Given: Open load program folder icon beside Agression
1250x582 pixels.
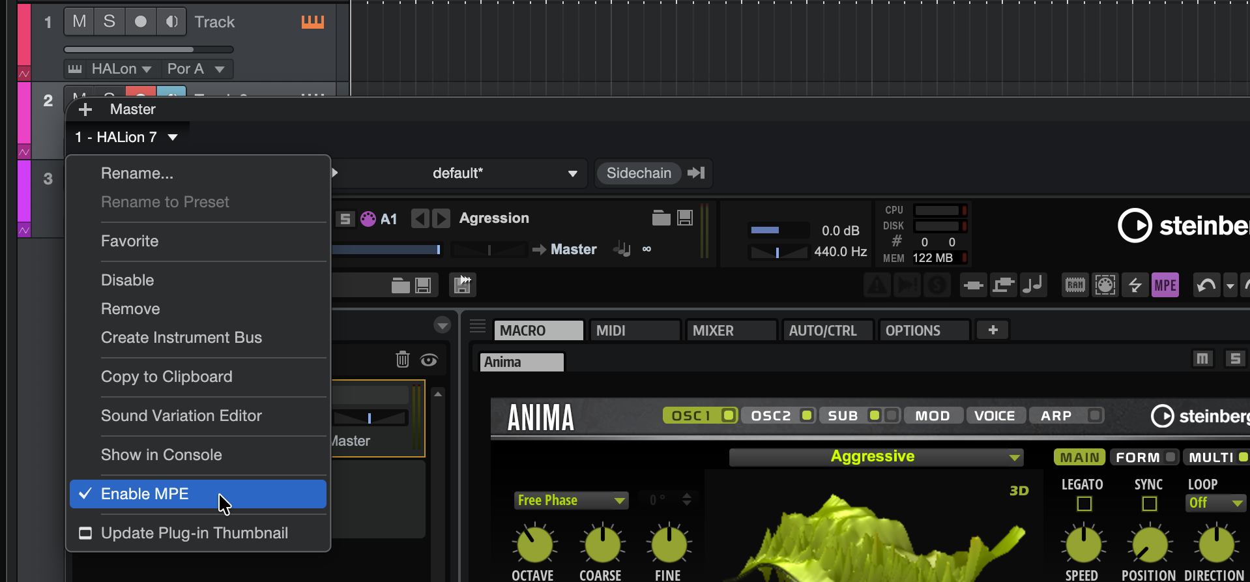Looking at the screenshot, I should click(x=661, y=218).
